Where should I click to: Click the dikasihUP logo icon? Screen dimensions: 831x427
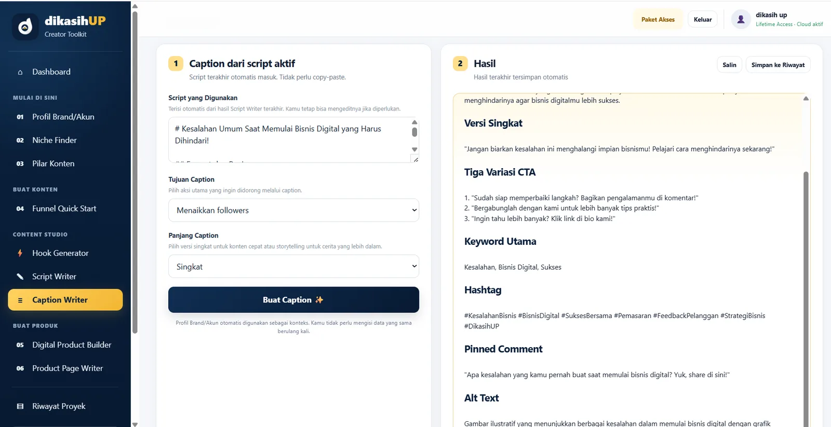pyautogui.click(x=25, y=26)
